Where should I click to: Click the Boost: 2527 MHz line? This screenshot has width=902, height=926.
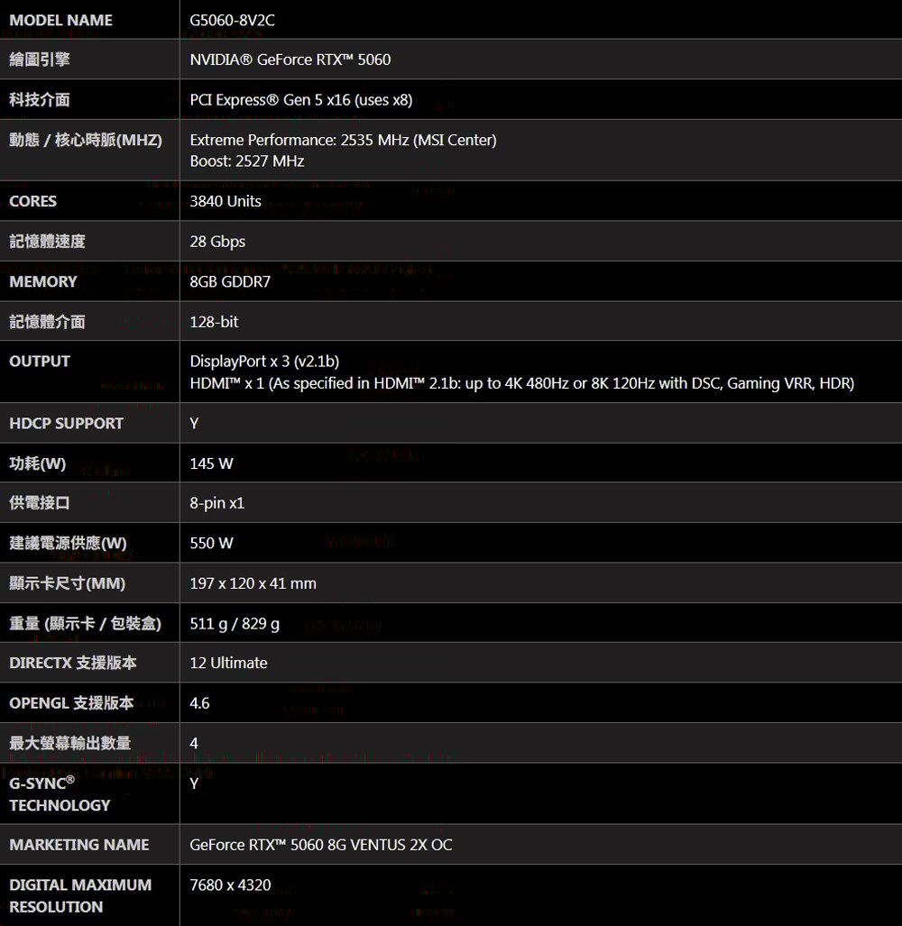tap(247, 161)
